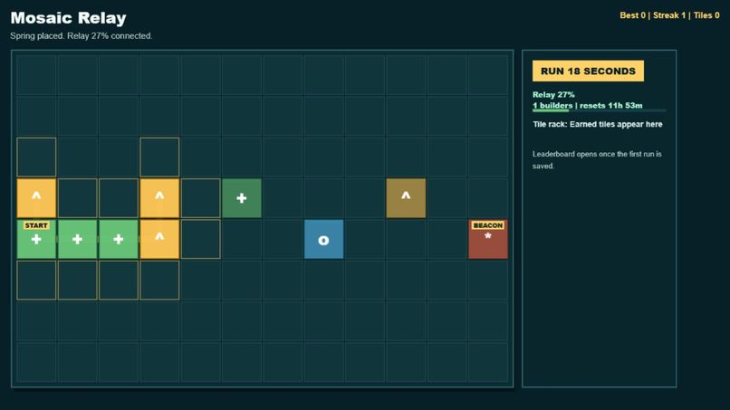This screenshot has height=410, width=730.
Task: Select the orange spring tile in the START row
Action: [159, 239]
